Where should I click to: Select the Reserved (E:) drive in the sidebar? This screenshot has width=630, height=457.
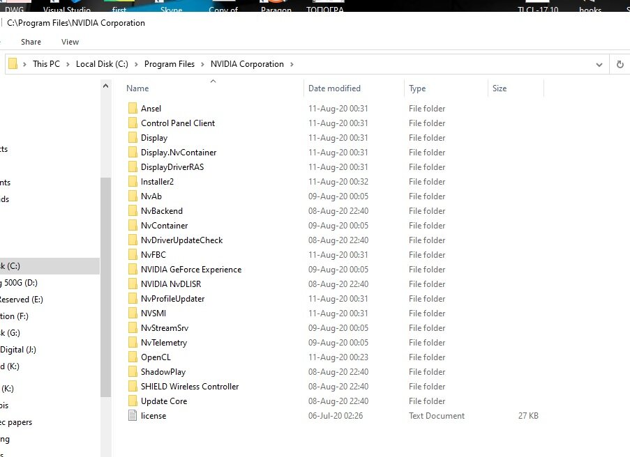click(x=22, y=300)
